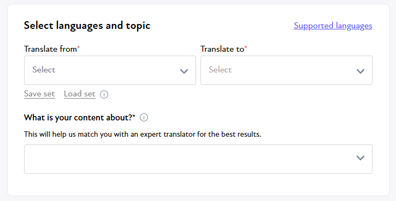The height and width of the screenshot is (201, 396).
Task: Expand the content topic dropdown
Action: (x=198, y=159)
